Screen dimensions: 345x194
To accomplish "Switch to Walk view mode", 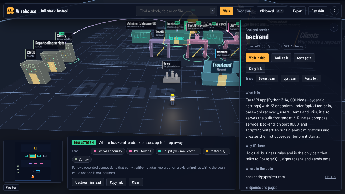I will click(227, 11).
